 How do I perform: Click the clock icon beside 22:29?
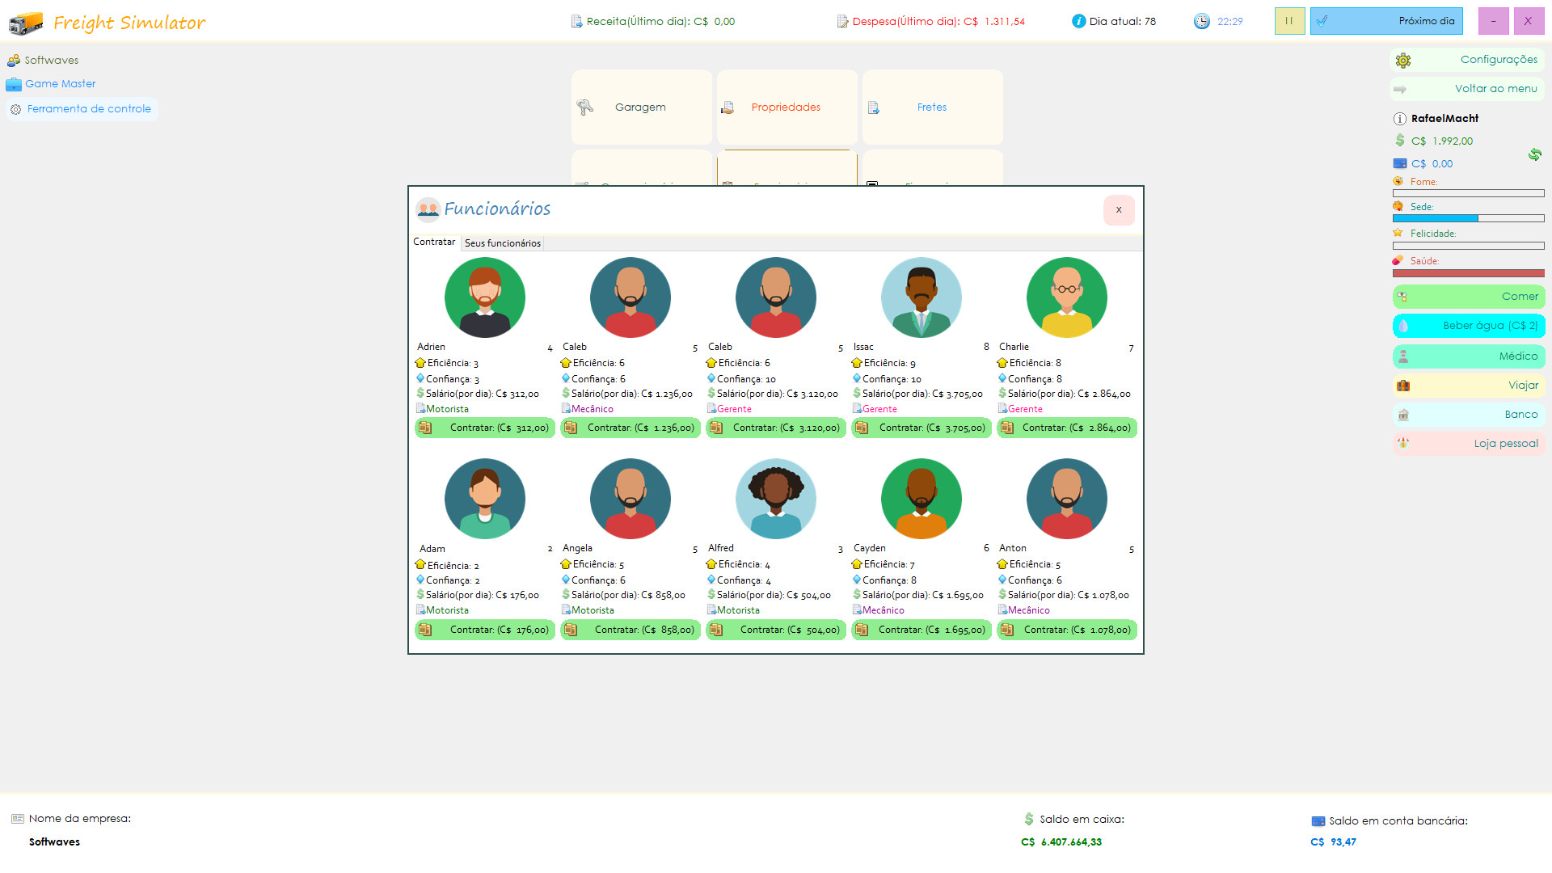click(1202, 22)
